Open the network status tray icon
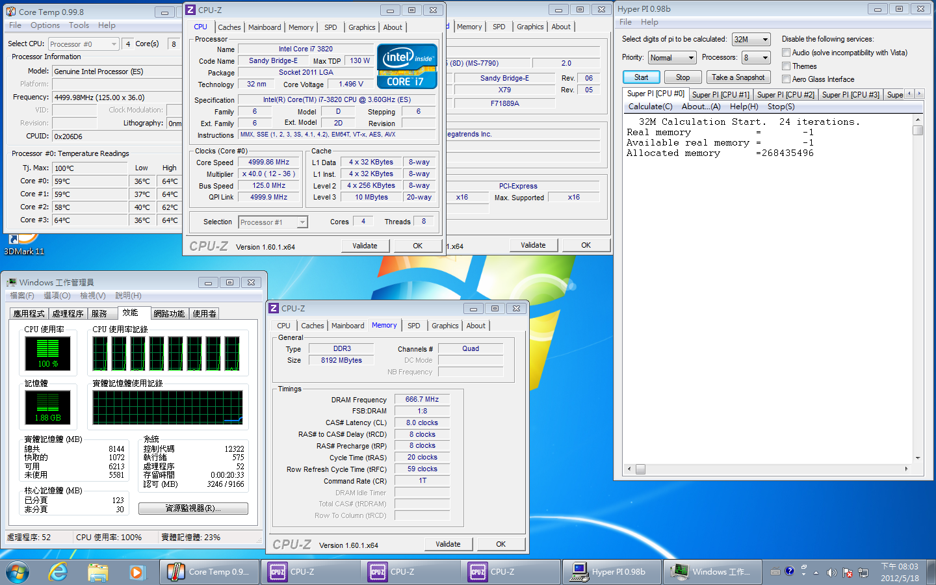 coord(863,573)
